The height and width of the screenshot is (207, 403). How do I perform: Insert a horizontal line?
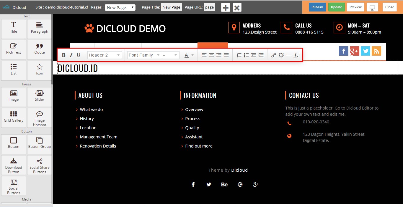click(x=288, y=55)
